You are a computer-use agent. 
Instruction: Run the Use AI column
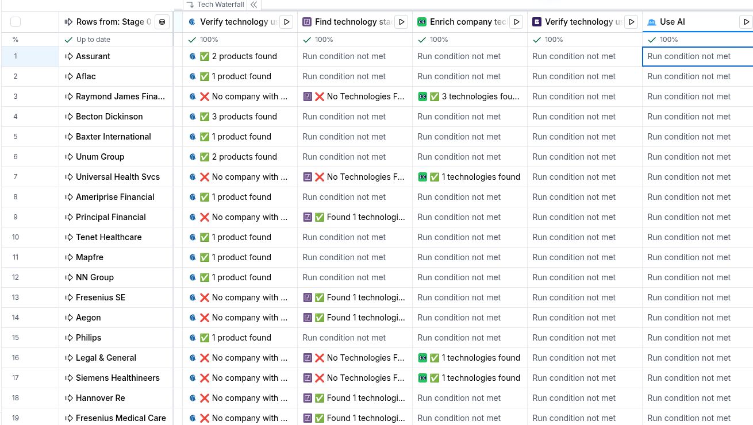tap(746, 22)
